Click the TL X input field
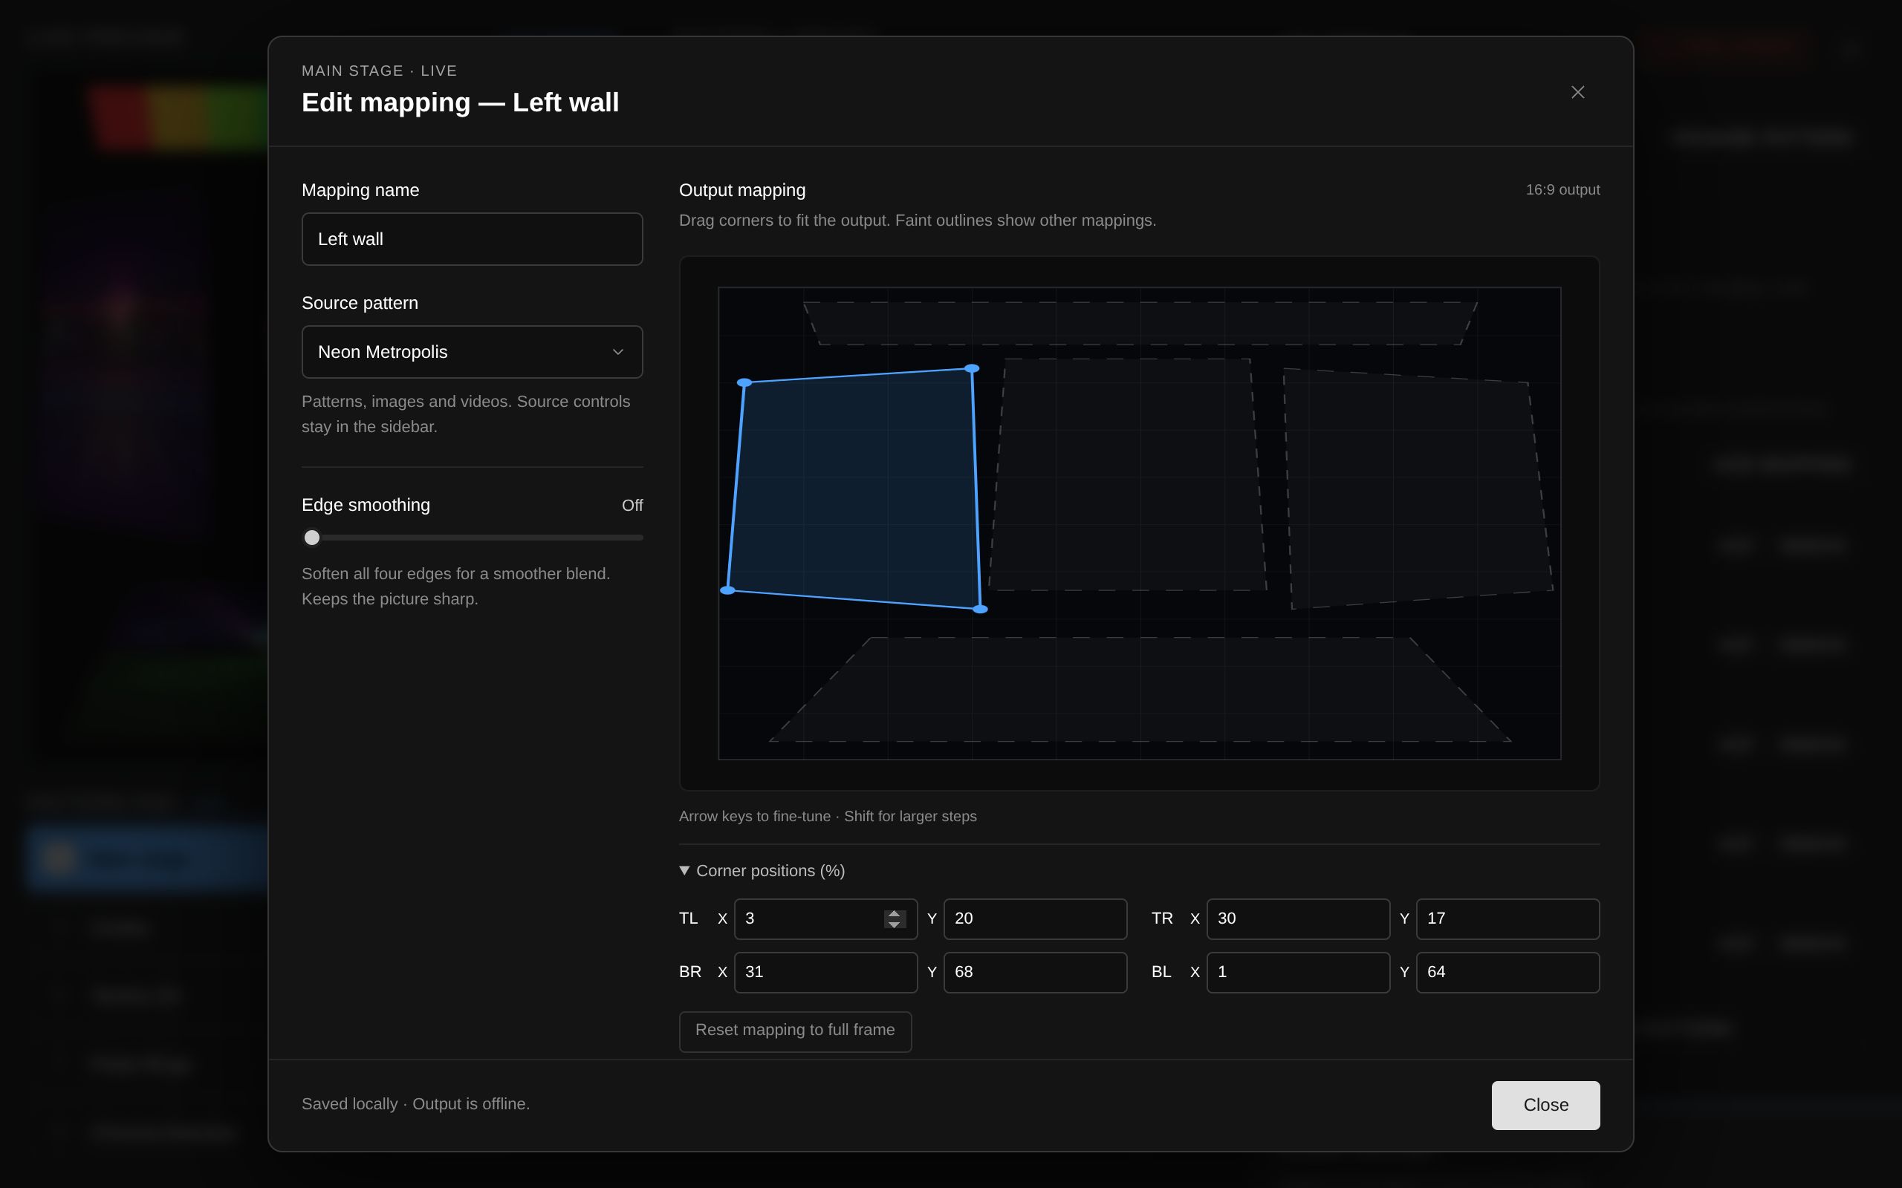The width and height of the screenshot is (1902, 1188). tap(825, 918)
